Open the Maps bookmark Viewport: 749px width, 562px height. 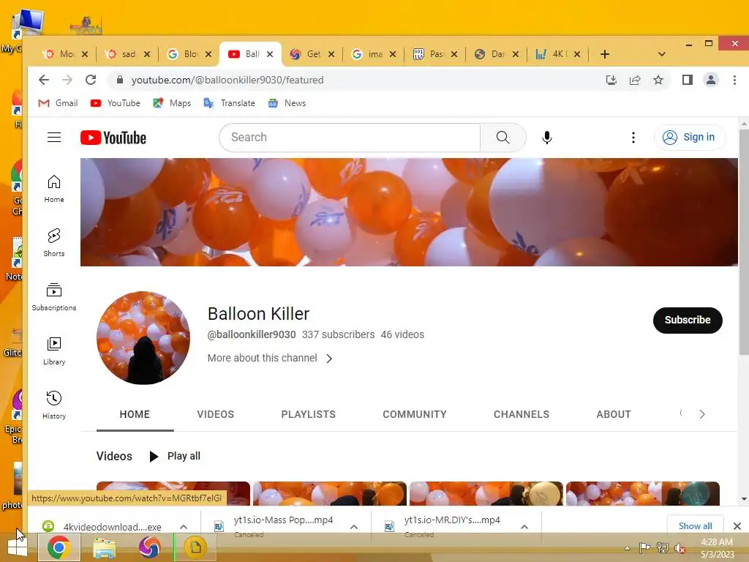coord(172,103)
